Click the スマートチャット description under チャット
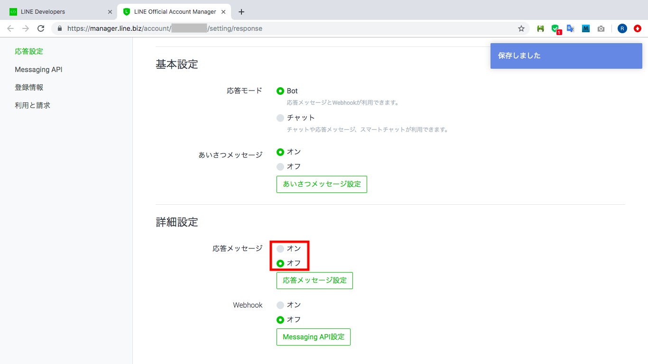The height and width of the screenshot is (364, 648). tap(367, 129)
